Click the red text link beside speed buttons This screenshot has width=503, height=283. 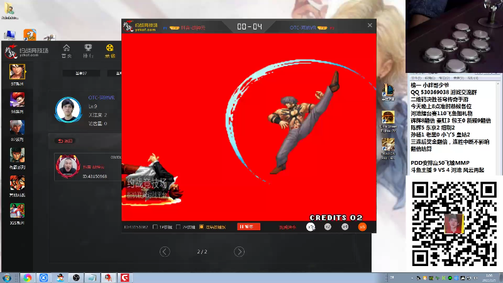pos(287,227)
